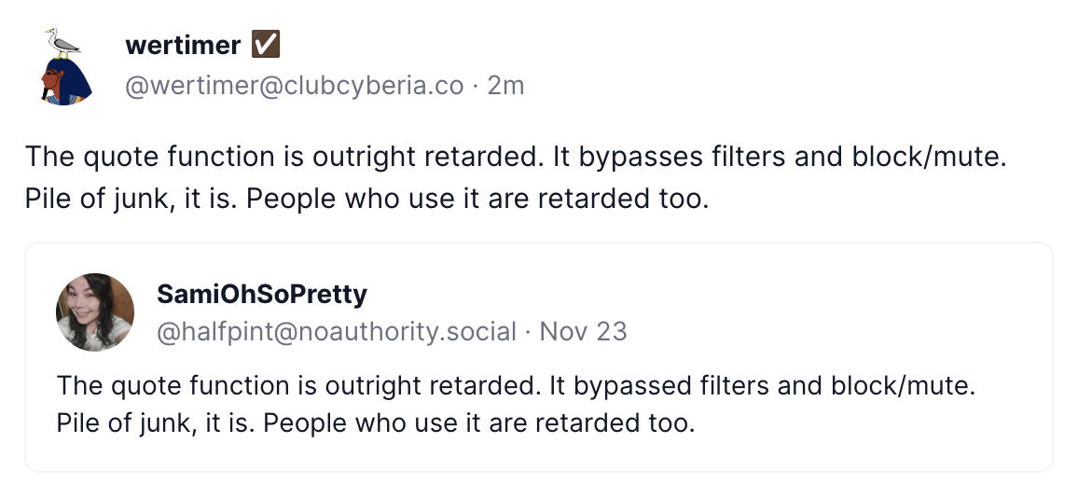Click the verified checkmark badge beside wertimer
The height and width of the screenshot is (498, 1078).
267,45
